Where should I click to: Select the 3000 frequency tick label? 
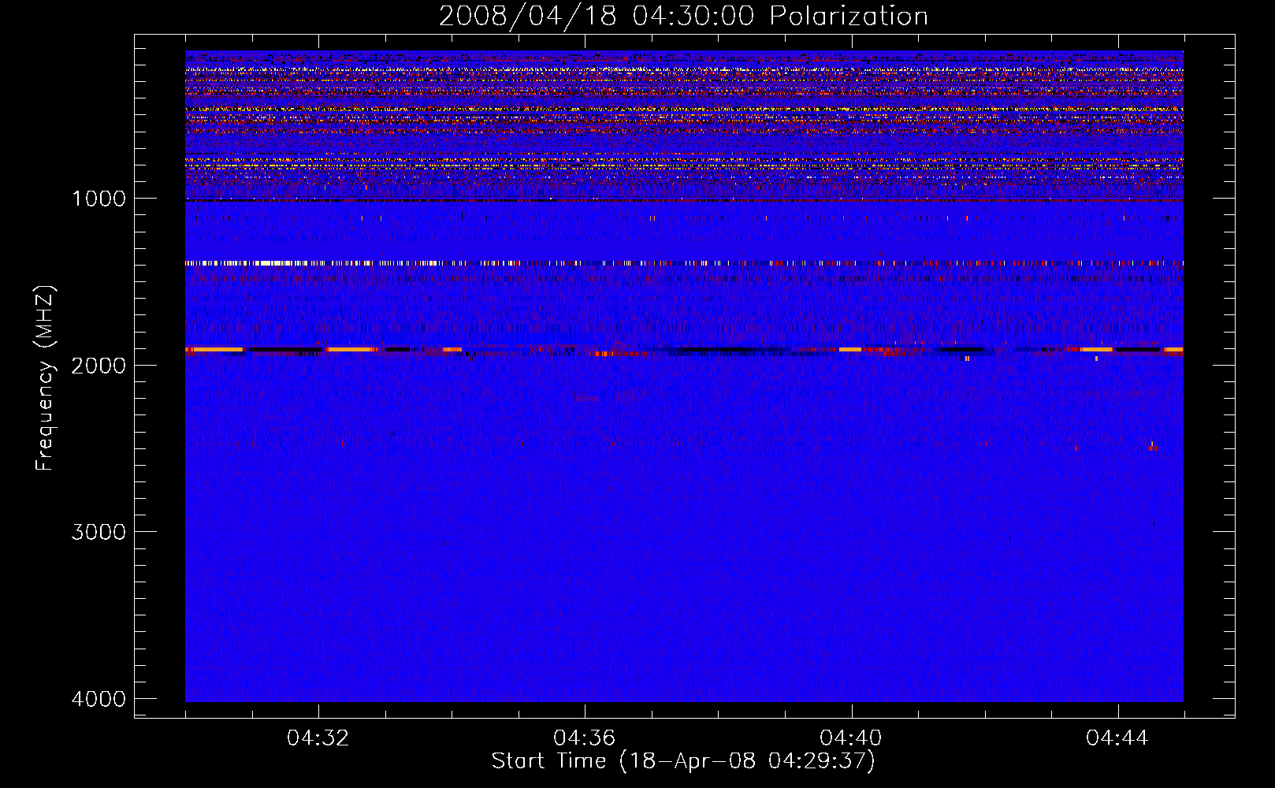tap(99, 532)
